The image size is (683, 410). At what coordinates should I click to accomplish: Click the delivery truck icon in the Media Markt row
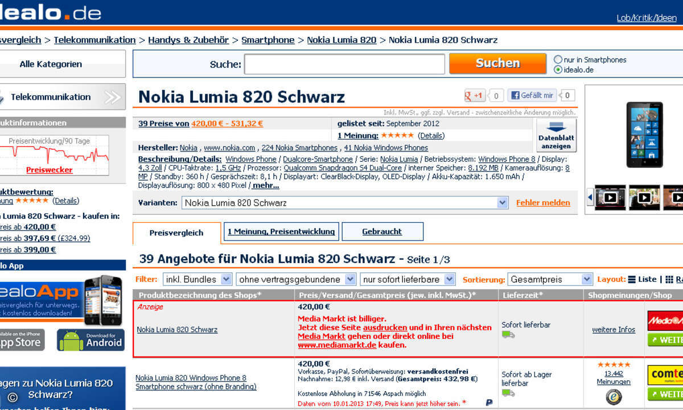(x=508, y=334)
